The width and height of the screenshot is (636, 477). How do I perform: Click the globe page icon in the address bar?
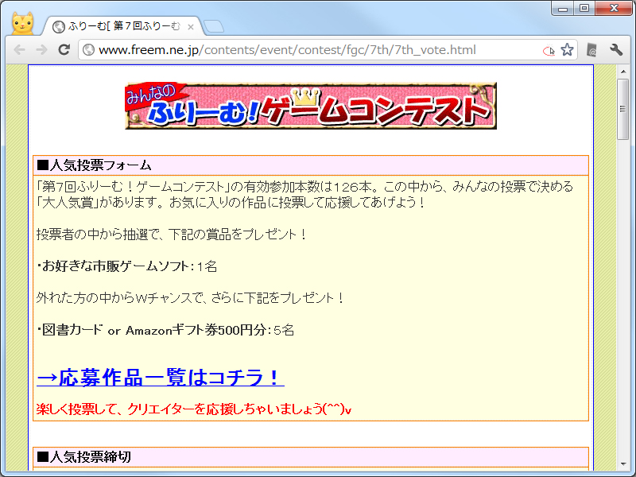point(87,49)
